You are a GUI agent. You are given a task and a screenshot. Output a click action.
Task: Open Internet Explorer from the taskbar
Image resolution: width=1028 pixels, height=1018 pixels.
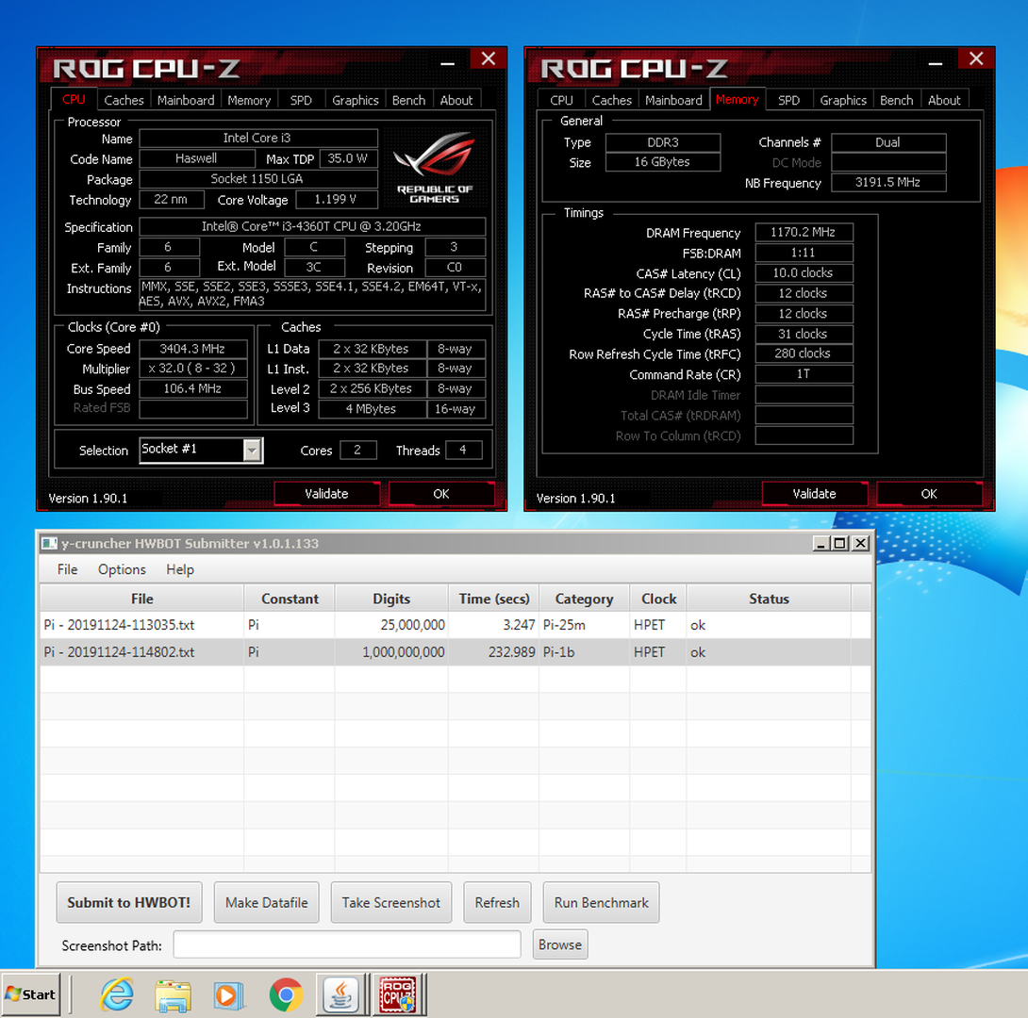click(x=117, y=995)
